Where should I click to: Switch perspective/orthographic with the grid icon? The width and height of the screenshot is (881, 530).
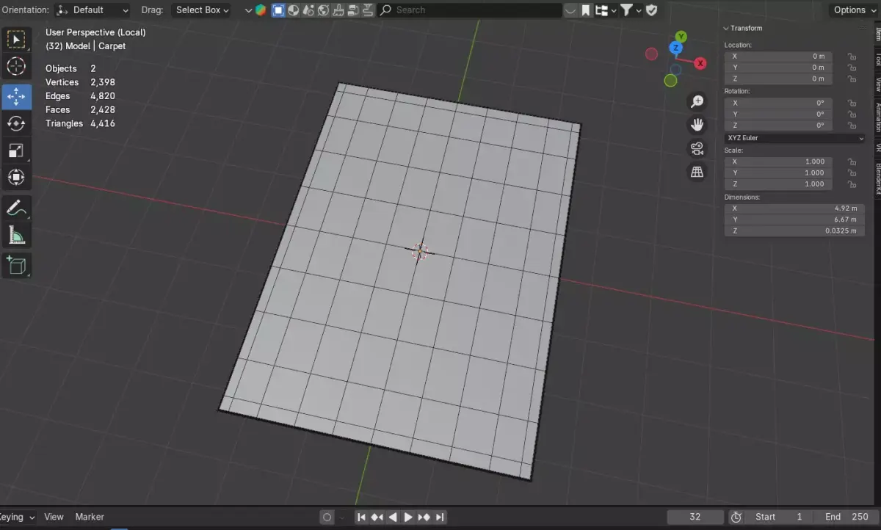click(x=697, y=172)
